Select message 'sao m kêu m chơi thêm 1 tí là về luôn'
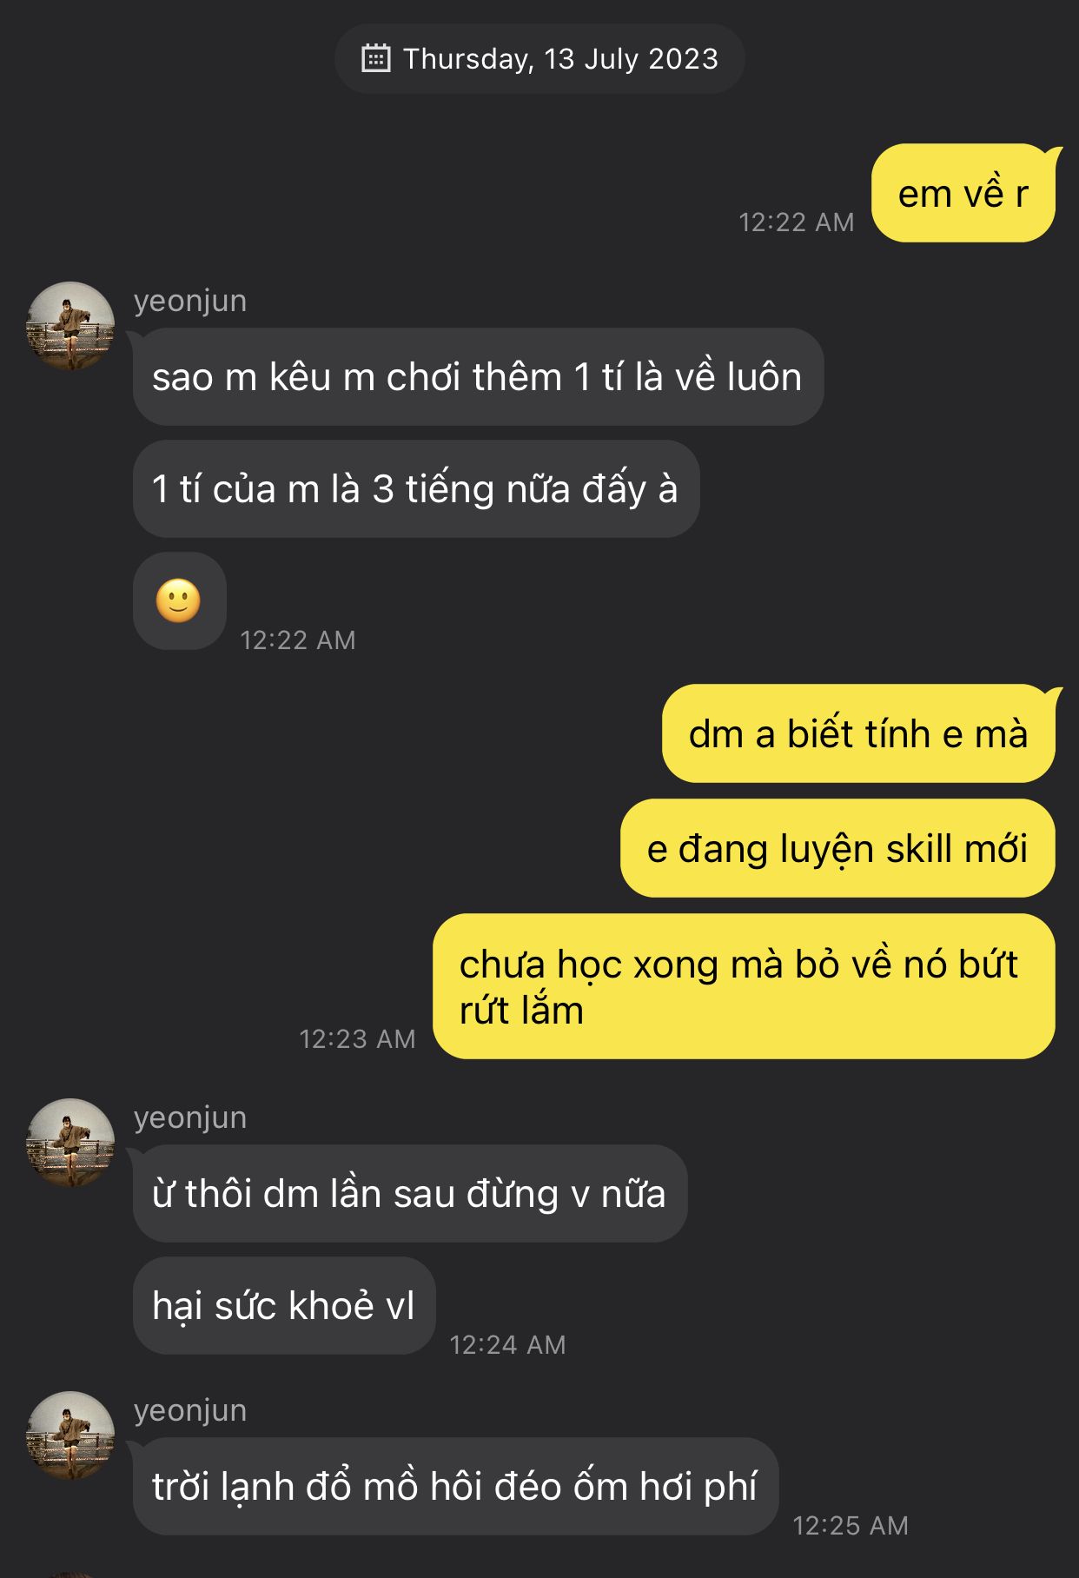The width and height of the screenshot is (1079, 1578). [x=477, y=377]
